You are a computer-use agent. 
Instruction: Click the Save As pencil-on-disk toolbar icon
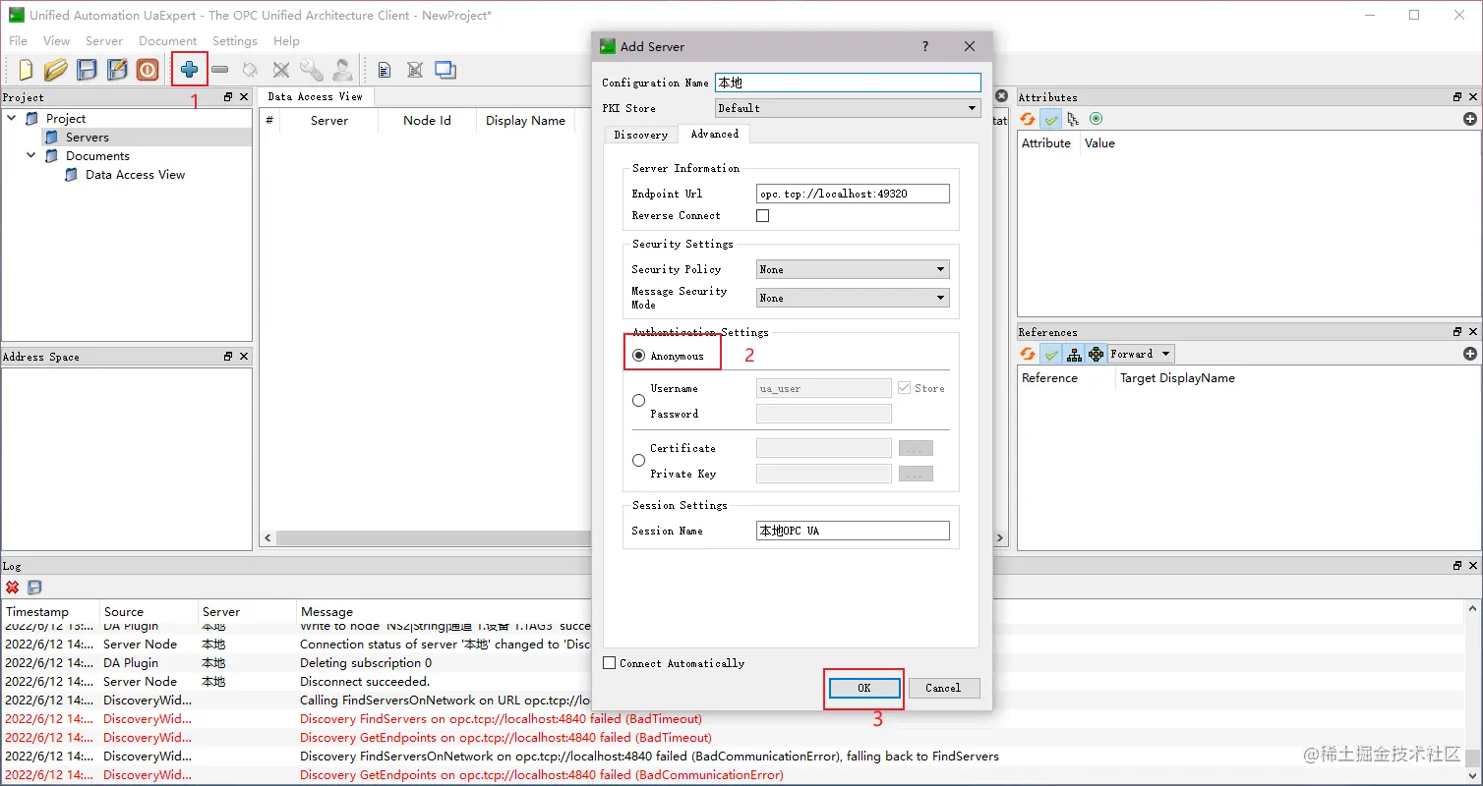pyautogui.click(x=117, y=70)
